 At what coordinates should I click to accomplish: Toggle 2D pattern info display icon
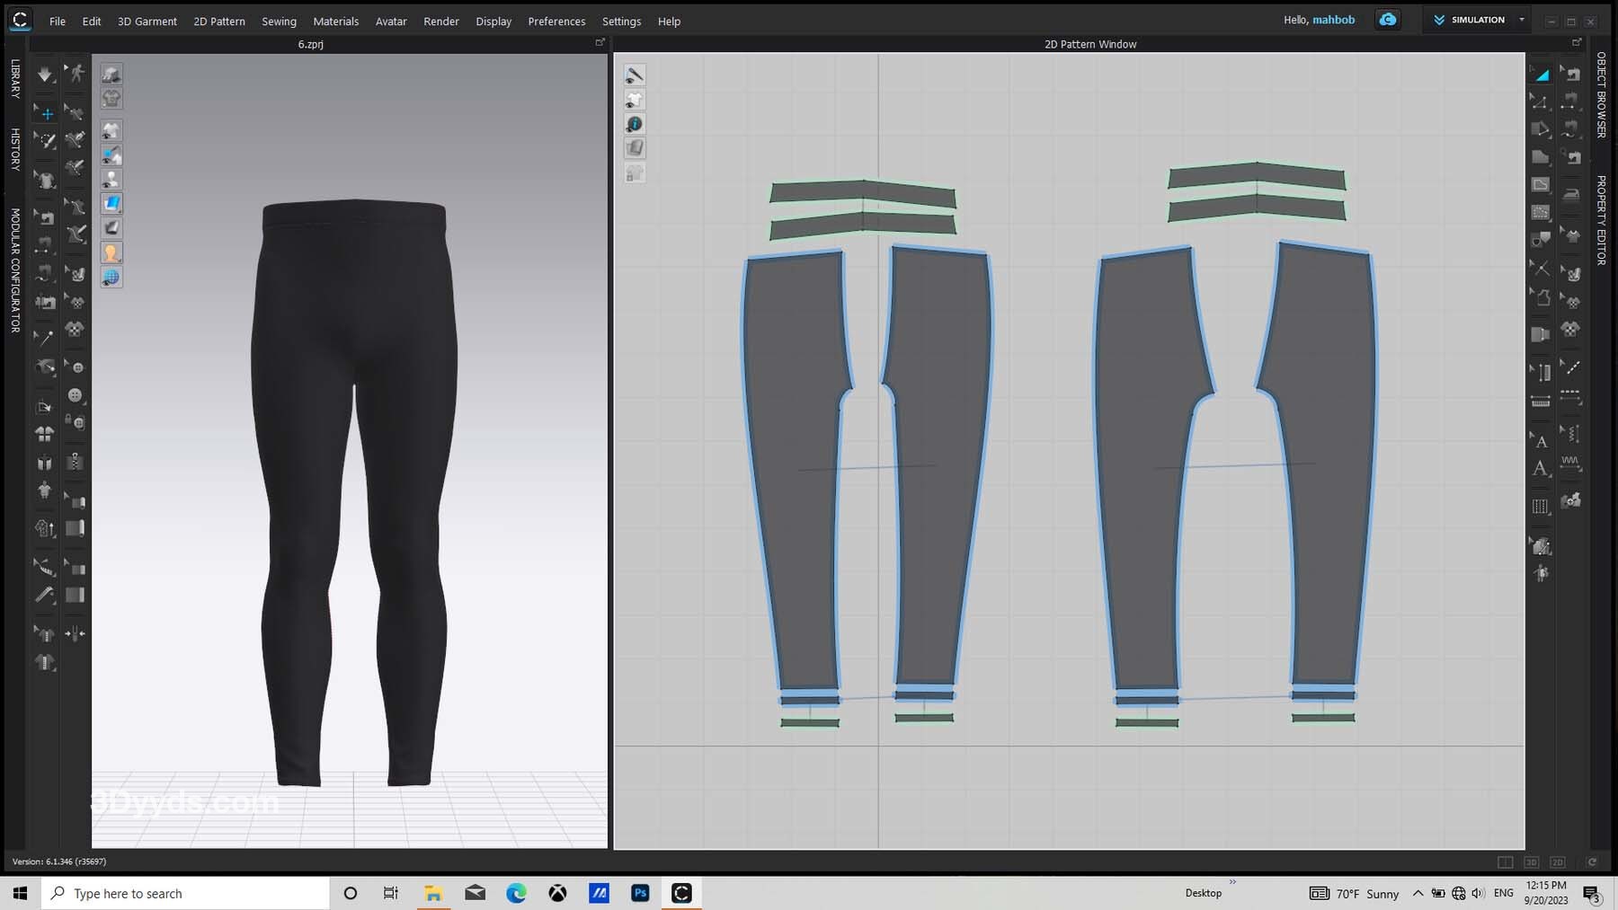(635, 124)
